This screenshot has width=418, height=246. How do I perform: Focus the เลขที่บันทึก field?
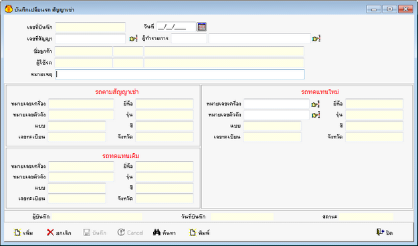pyautogui.click(x=90, y=27)
